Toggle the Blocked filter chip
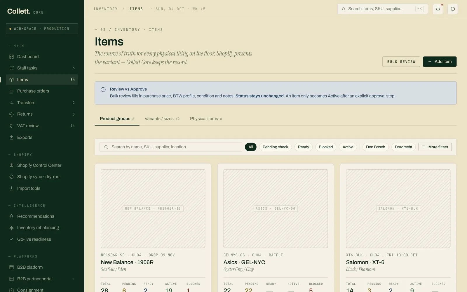467x292 pixels. click(326, 147)
